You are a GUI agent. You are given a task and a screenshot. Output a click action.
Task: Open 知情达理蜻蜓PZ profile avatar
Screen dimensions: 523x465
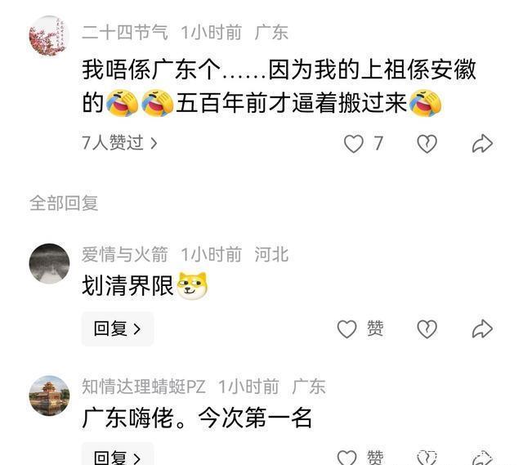click(x=49, y=396)
